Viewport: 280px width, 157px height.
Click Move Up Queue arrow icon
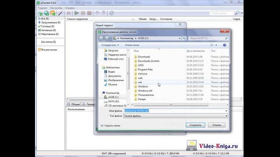[97, 13]
